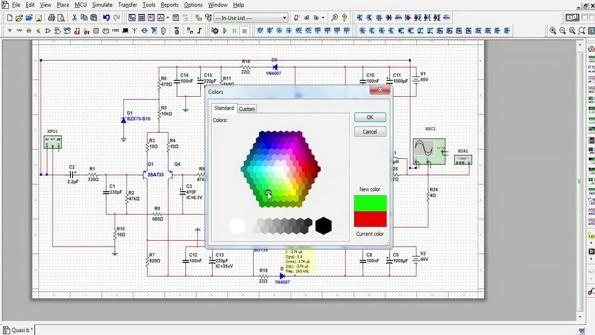The width and height of the screenshot is (595, 335).
Task: Open the Grapher dropdown arrow
Action: tap(167, 18)
